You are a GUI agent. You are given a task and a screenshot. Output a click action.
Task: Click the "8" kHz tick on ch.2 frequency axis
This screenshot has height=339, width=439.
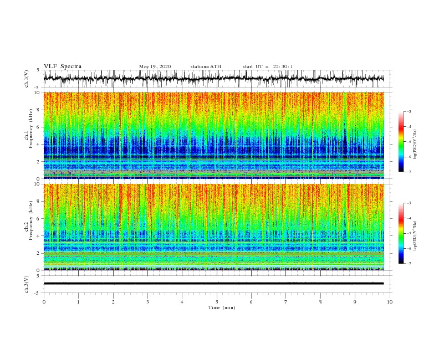[x=39, y=202]
